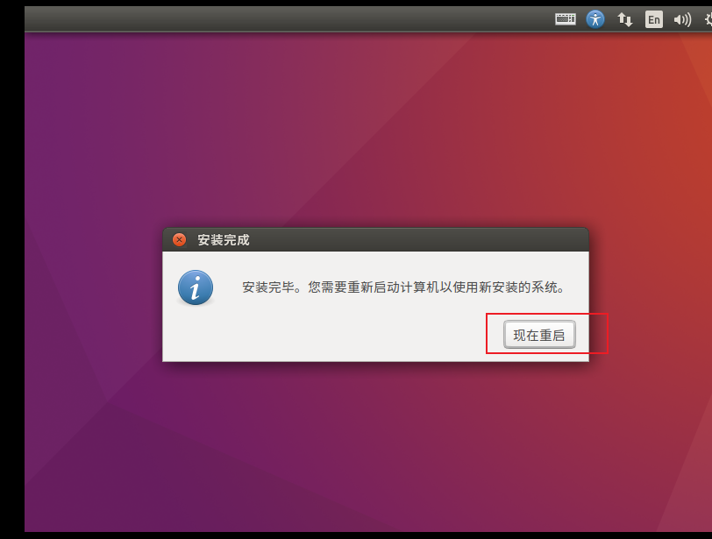Open the network up-down arrows indicator
The image size is (712, 539).
point(625,19)
